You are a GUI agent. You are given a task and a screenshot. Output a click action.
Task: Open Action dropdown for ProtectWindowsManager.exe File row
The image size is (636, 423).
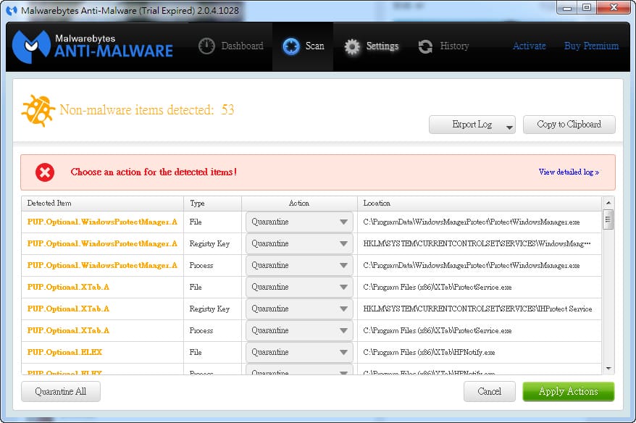pos(299,222)
